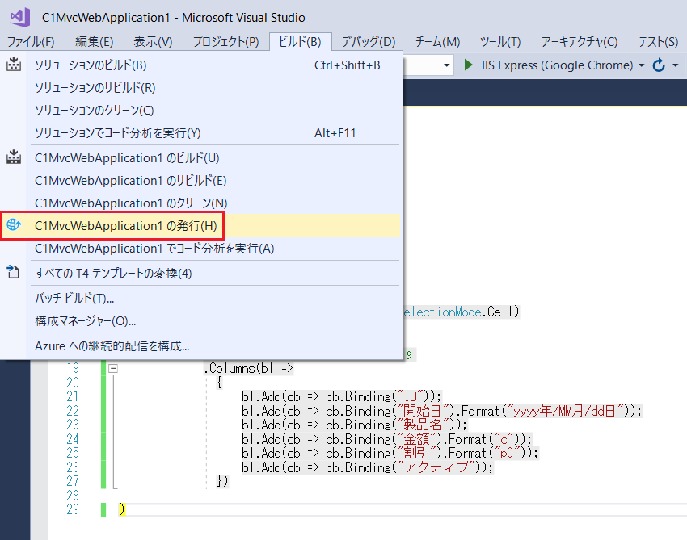The height and width of the screenshot is (540, 687).
Task: Click the closing parenthesis on line 29
Action: [122, 510]
